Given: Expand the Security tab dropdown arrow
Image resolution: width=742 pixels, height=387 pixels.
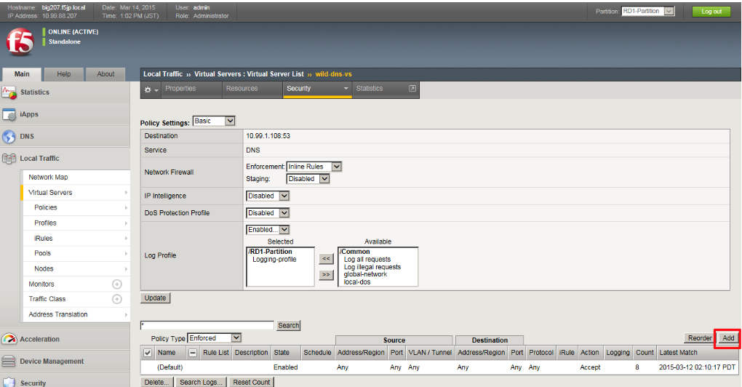Looking at the screenshot, I should pyautogui.click(x=346, y=89).
